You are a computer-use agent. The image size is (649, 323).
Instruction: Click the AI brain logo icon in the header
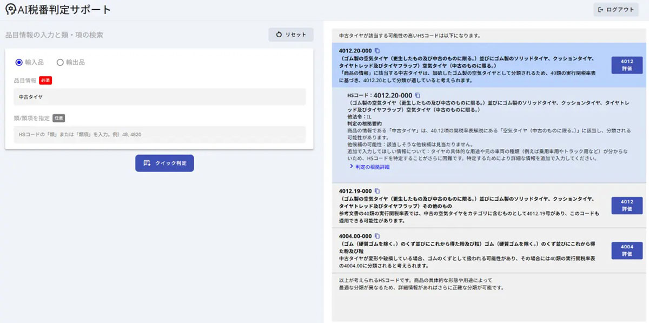click(x=10, y=9)
